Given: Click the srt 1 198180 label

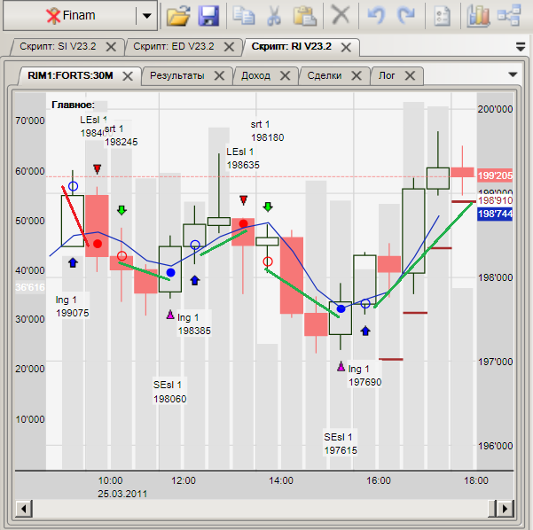Looking at the screenshot, I should point(267,131).
